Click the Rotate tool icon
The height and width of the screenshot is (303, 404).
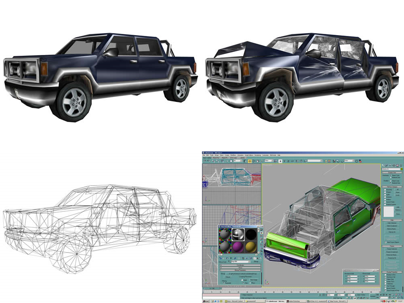click(254, 161)
